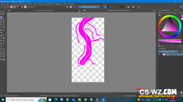The height and width of the screenshot is (102, 183).
Task: Select the freehand Brush tool
Action: (1, 17)
